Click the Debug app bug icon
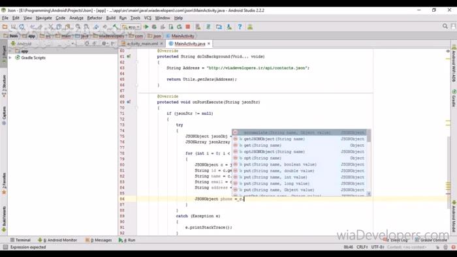This screenshot has width=457, height=257. 154,27
